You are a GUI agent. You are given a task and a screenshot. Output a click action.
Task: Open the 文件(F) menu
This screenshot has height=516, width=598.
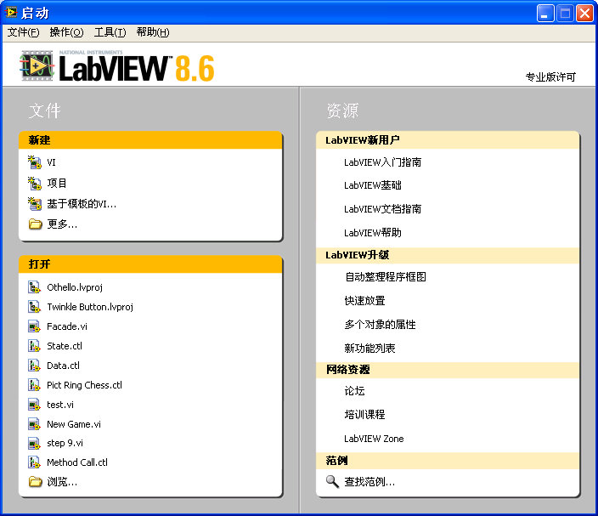(23, 32)
